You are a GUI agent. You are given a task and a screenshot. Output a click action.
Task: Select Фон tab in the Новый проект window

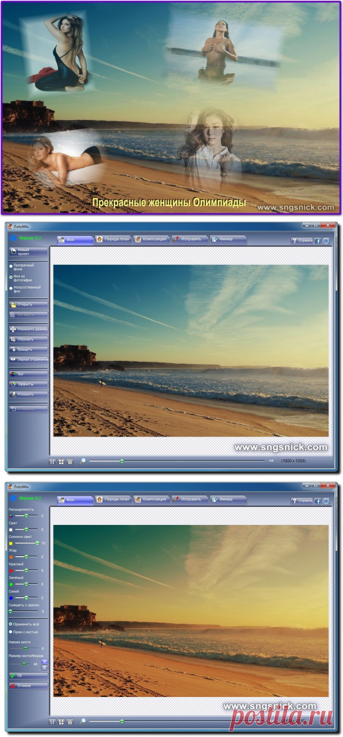pos(75,240)
